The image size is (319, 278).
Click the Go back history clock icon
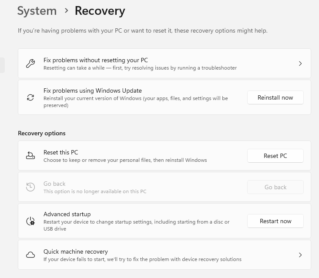click(30, 187)
